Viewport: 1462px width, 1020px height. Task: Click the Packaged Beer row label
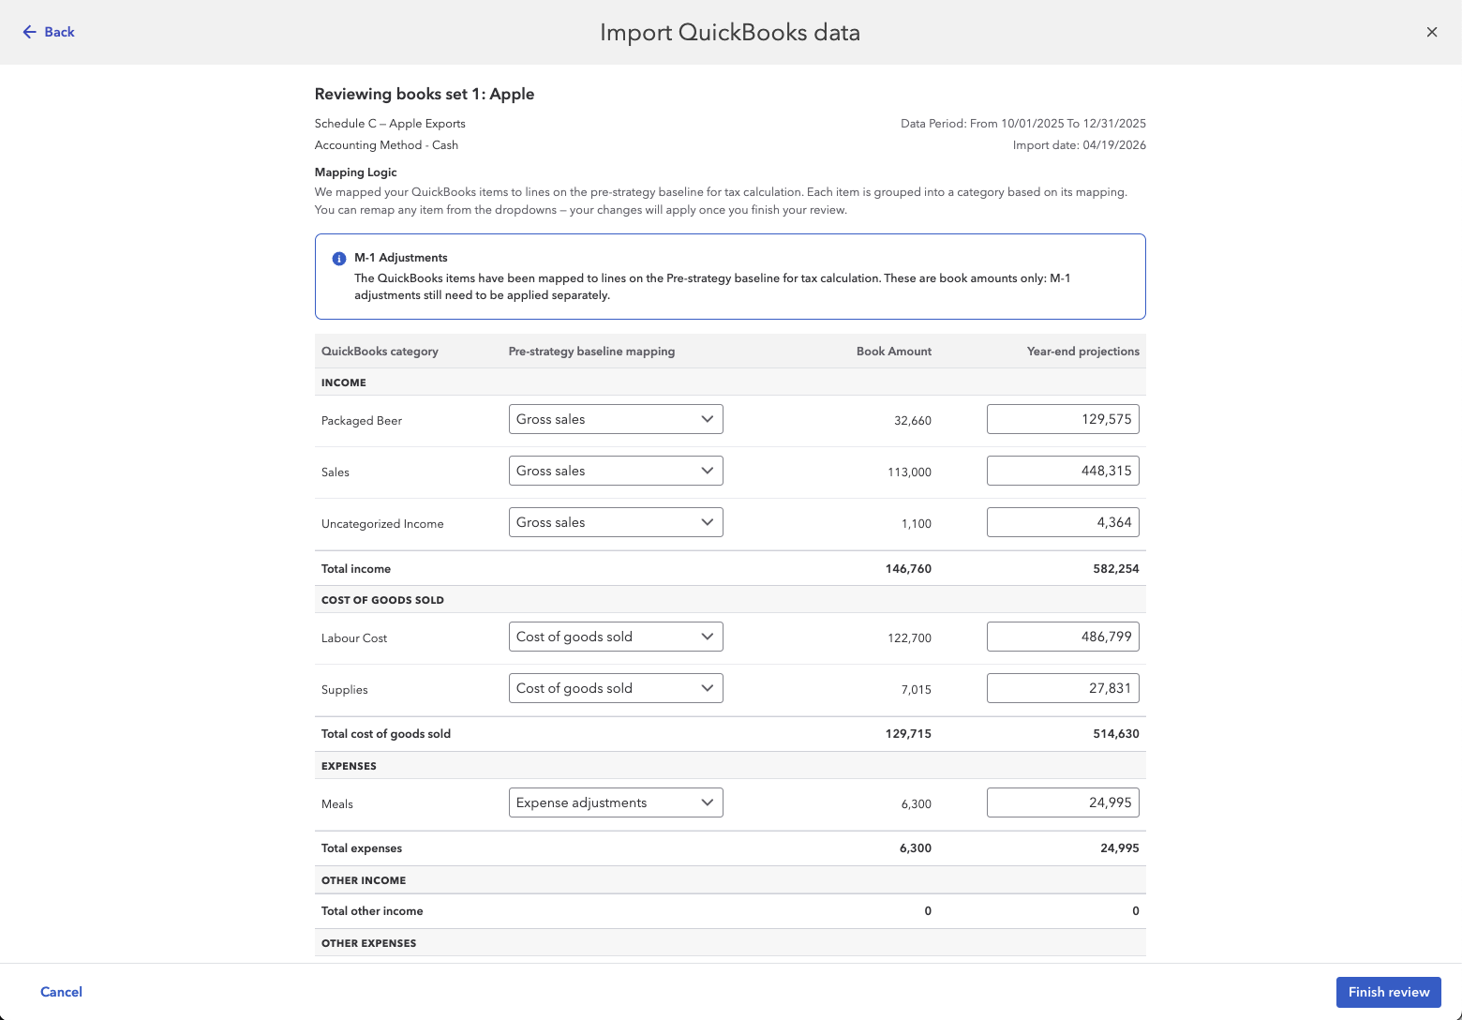tap(362, 421)
